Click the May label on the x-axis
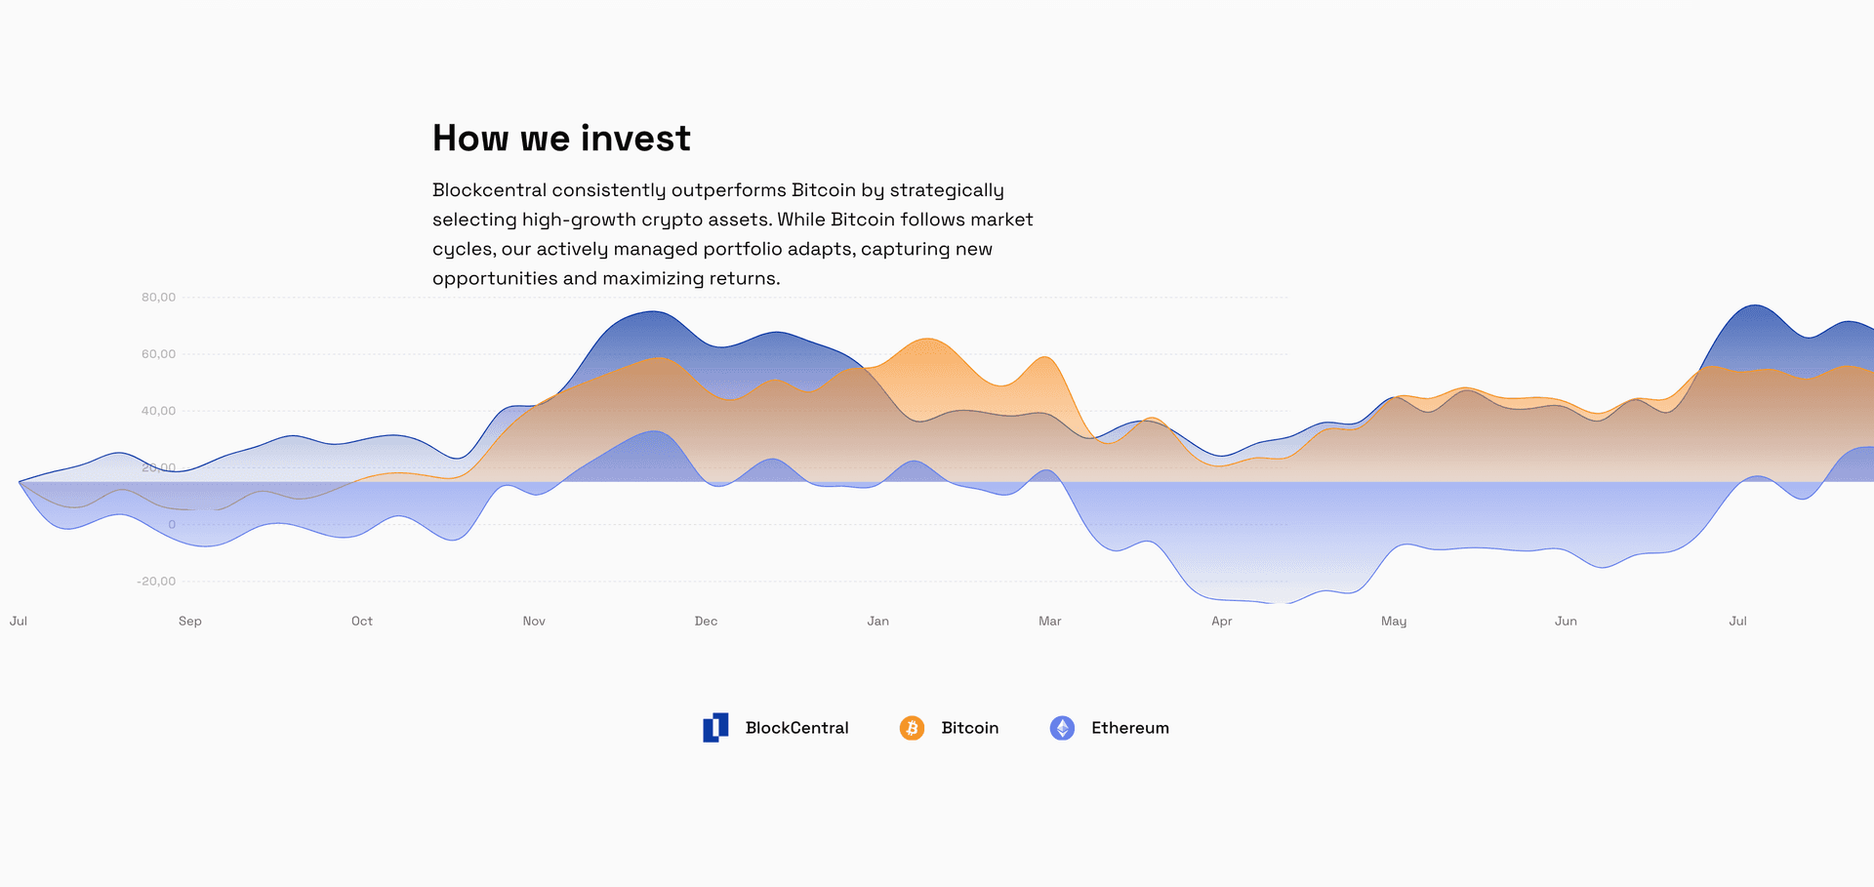The width and height of the screenshot is (1874, 887). pos(1394,622)
